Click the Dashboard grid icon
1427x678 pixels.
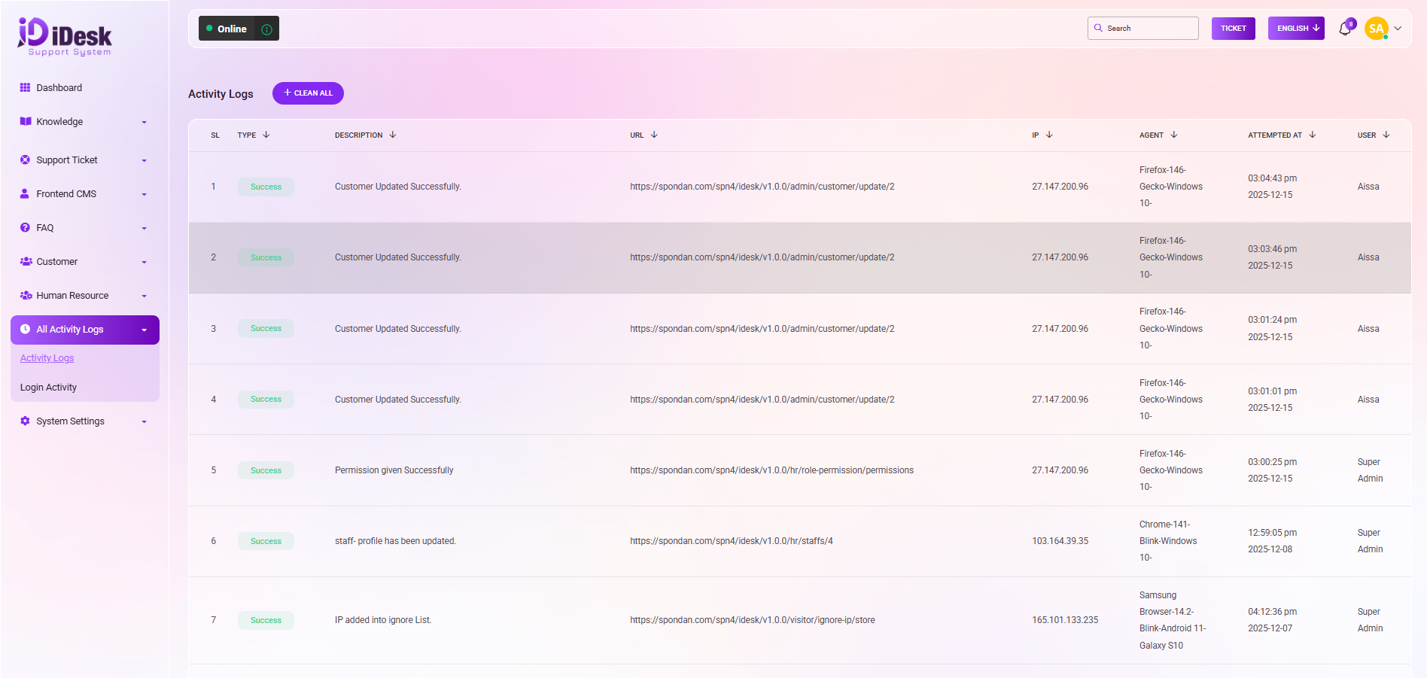click(x=25, y=87)
